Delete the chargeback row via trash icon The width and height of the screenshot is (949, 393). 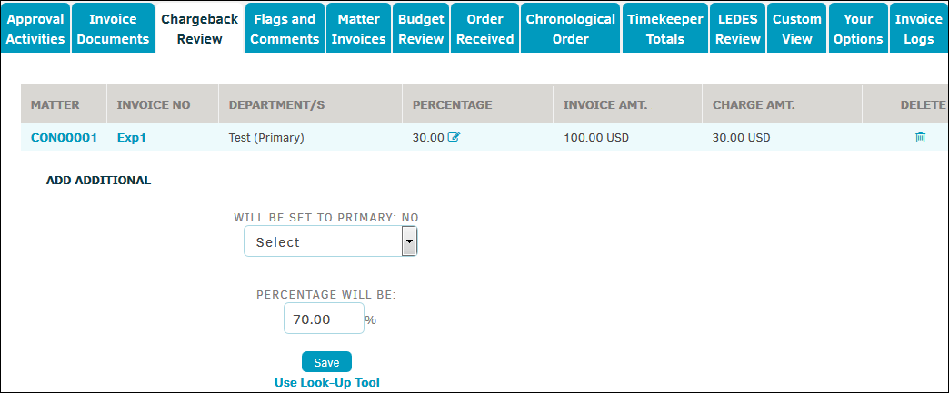pyautogui.click(x=920, y=137)
